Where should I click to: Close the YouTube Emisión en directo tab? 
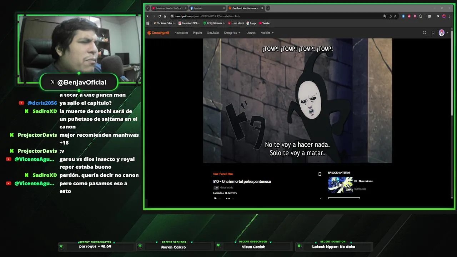click(186, 8)
